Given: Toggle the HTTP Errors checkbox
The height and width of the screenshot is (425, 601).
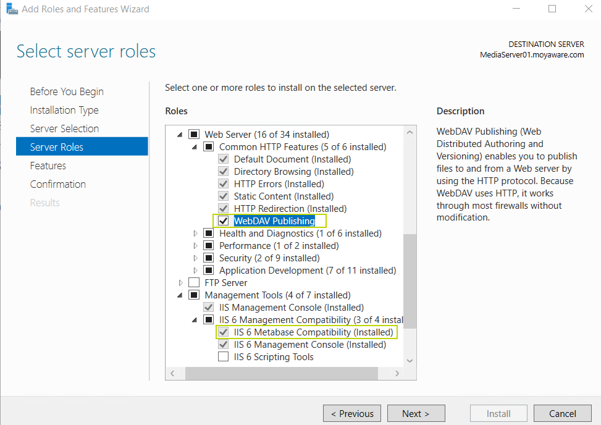Looking at the screenshot, I should click(223, 184).
